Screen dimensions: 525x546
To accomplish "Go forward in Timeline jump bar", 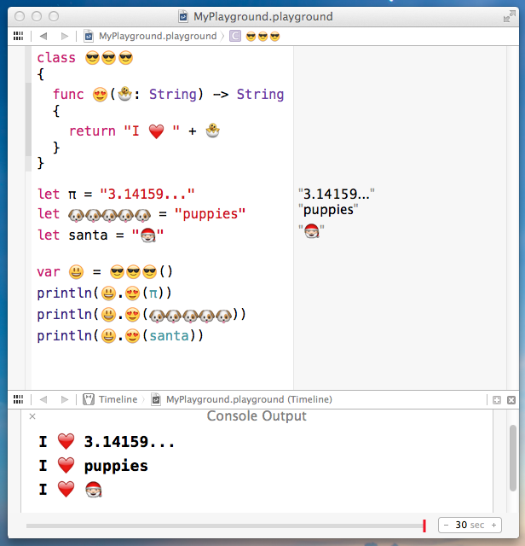I will [65, 399].
